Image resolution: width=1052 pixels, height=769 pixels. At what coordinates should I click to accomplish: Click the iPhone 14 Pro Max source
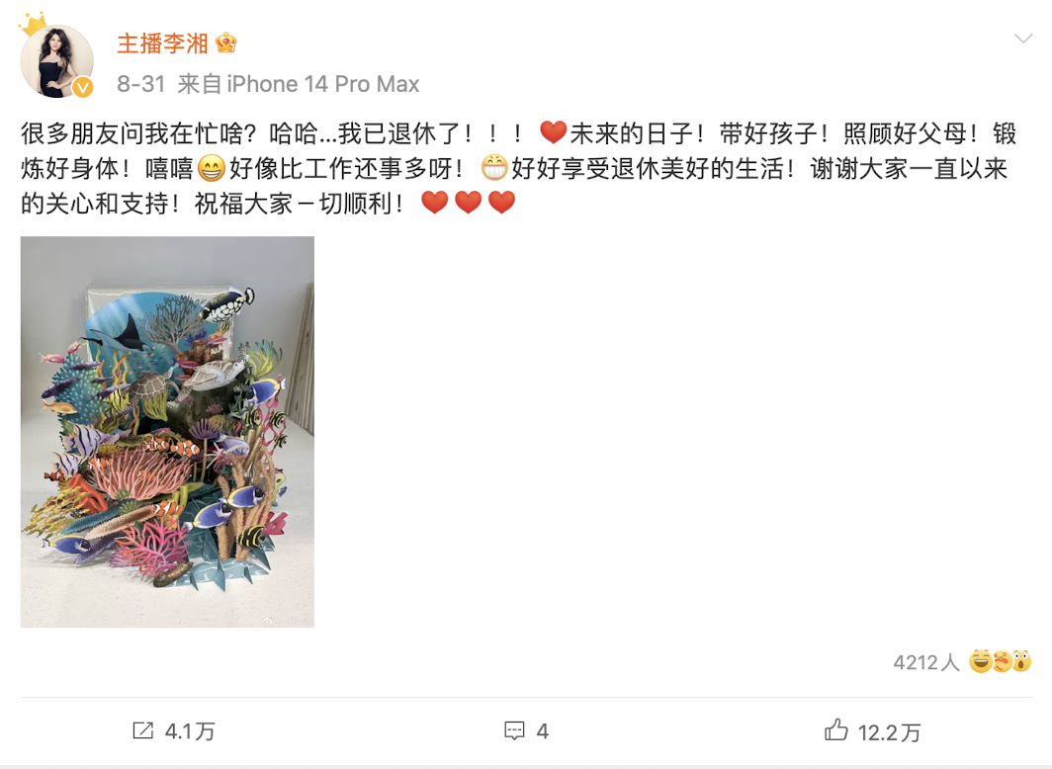pyautogui.click(x=322, y=84)
